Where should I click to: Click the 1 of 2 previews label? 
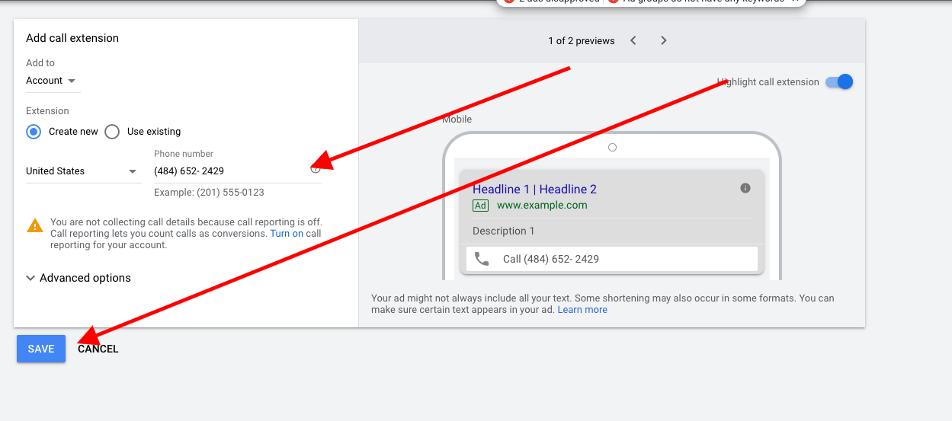tap(582, 41)
